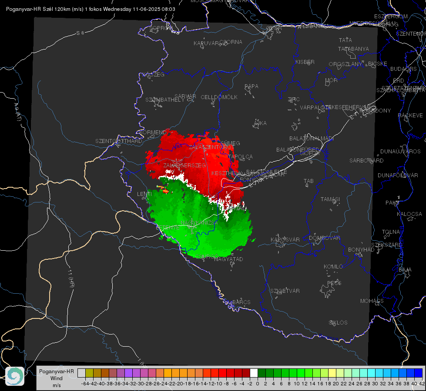The width and height of the screenshot is (426, 391).
Task: Click the 'Poganyvar-HR Wind m/s' legend label
Action: coord(57,378)
